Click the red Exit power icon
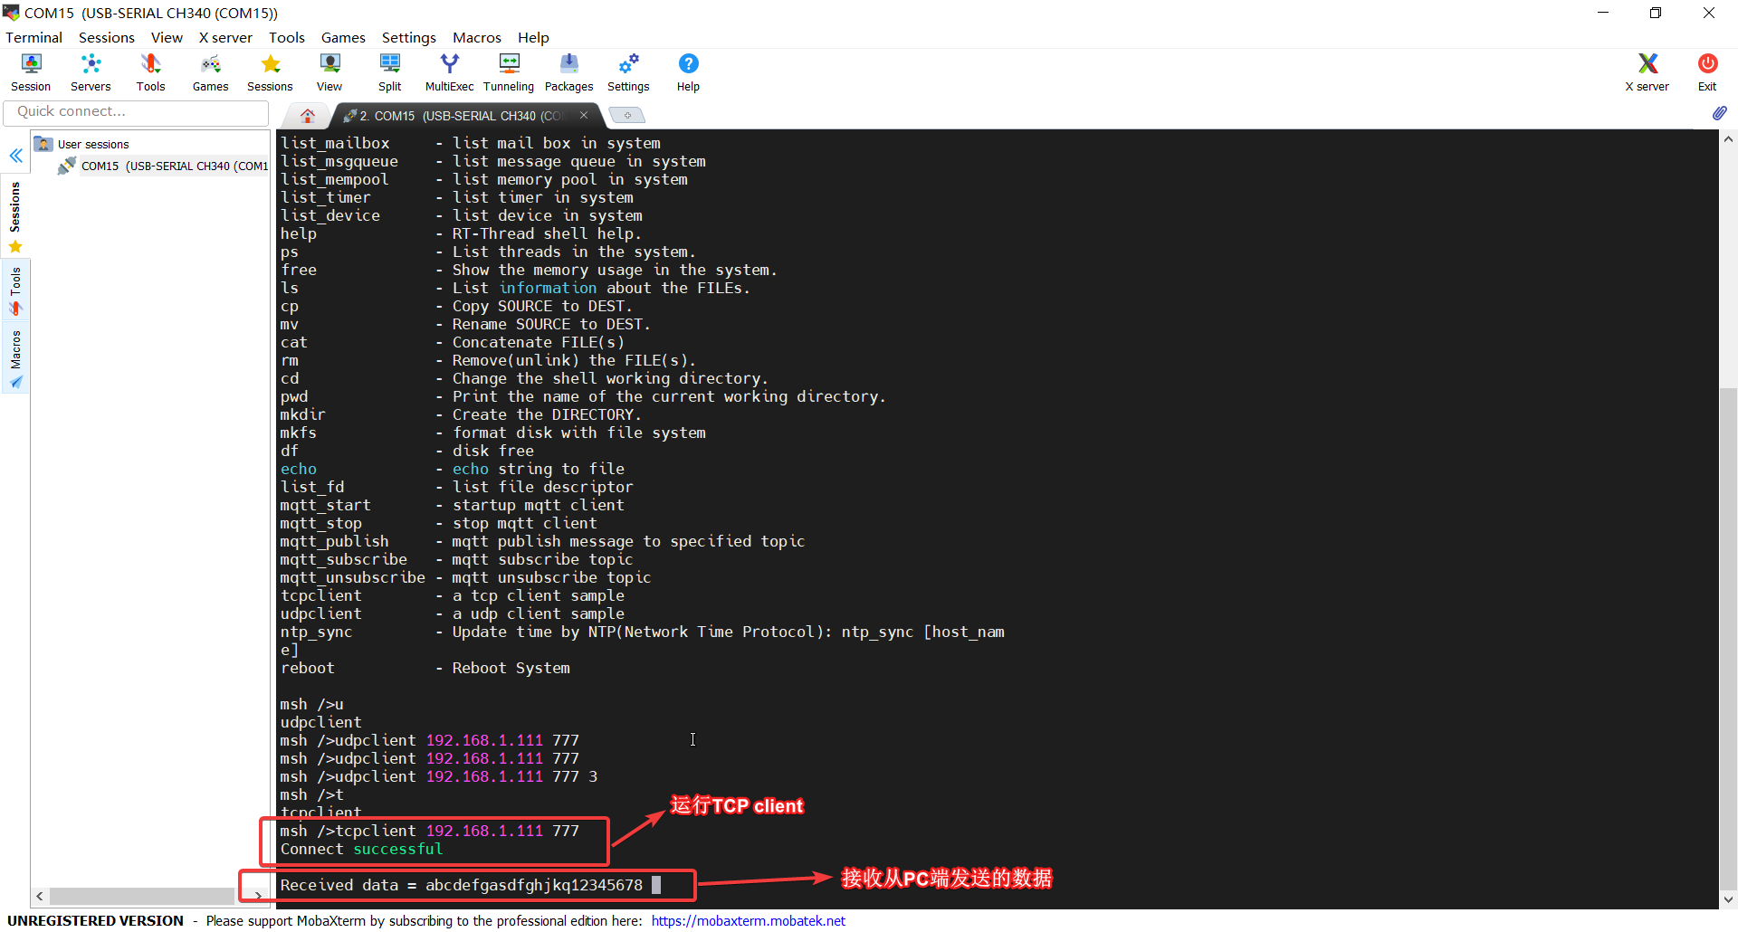1738x932 pixels. point(1707,72)
